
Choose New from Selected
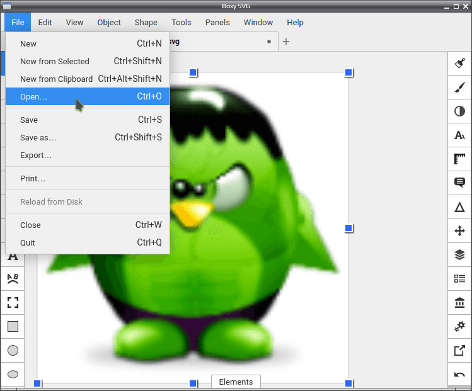point(88,61)
